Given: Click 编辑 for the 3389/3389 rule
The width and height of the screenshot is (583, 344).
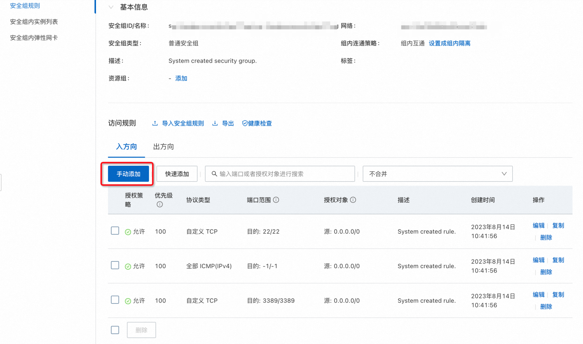Looking at the screenshot, I should (x=539, y=295).
